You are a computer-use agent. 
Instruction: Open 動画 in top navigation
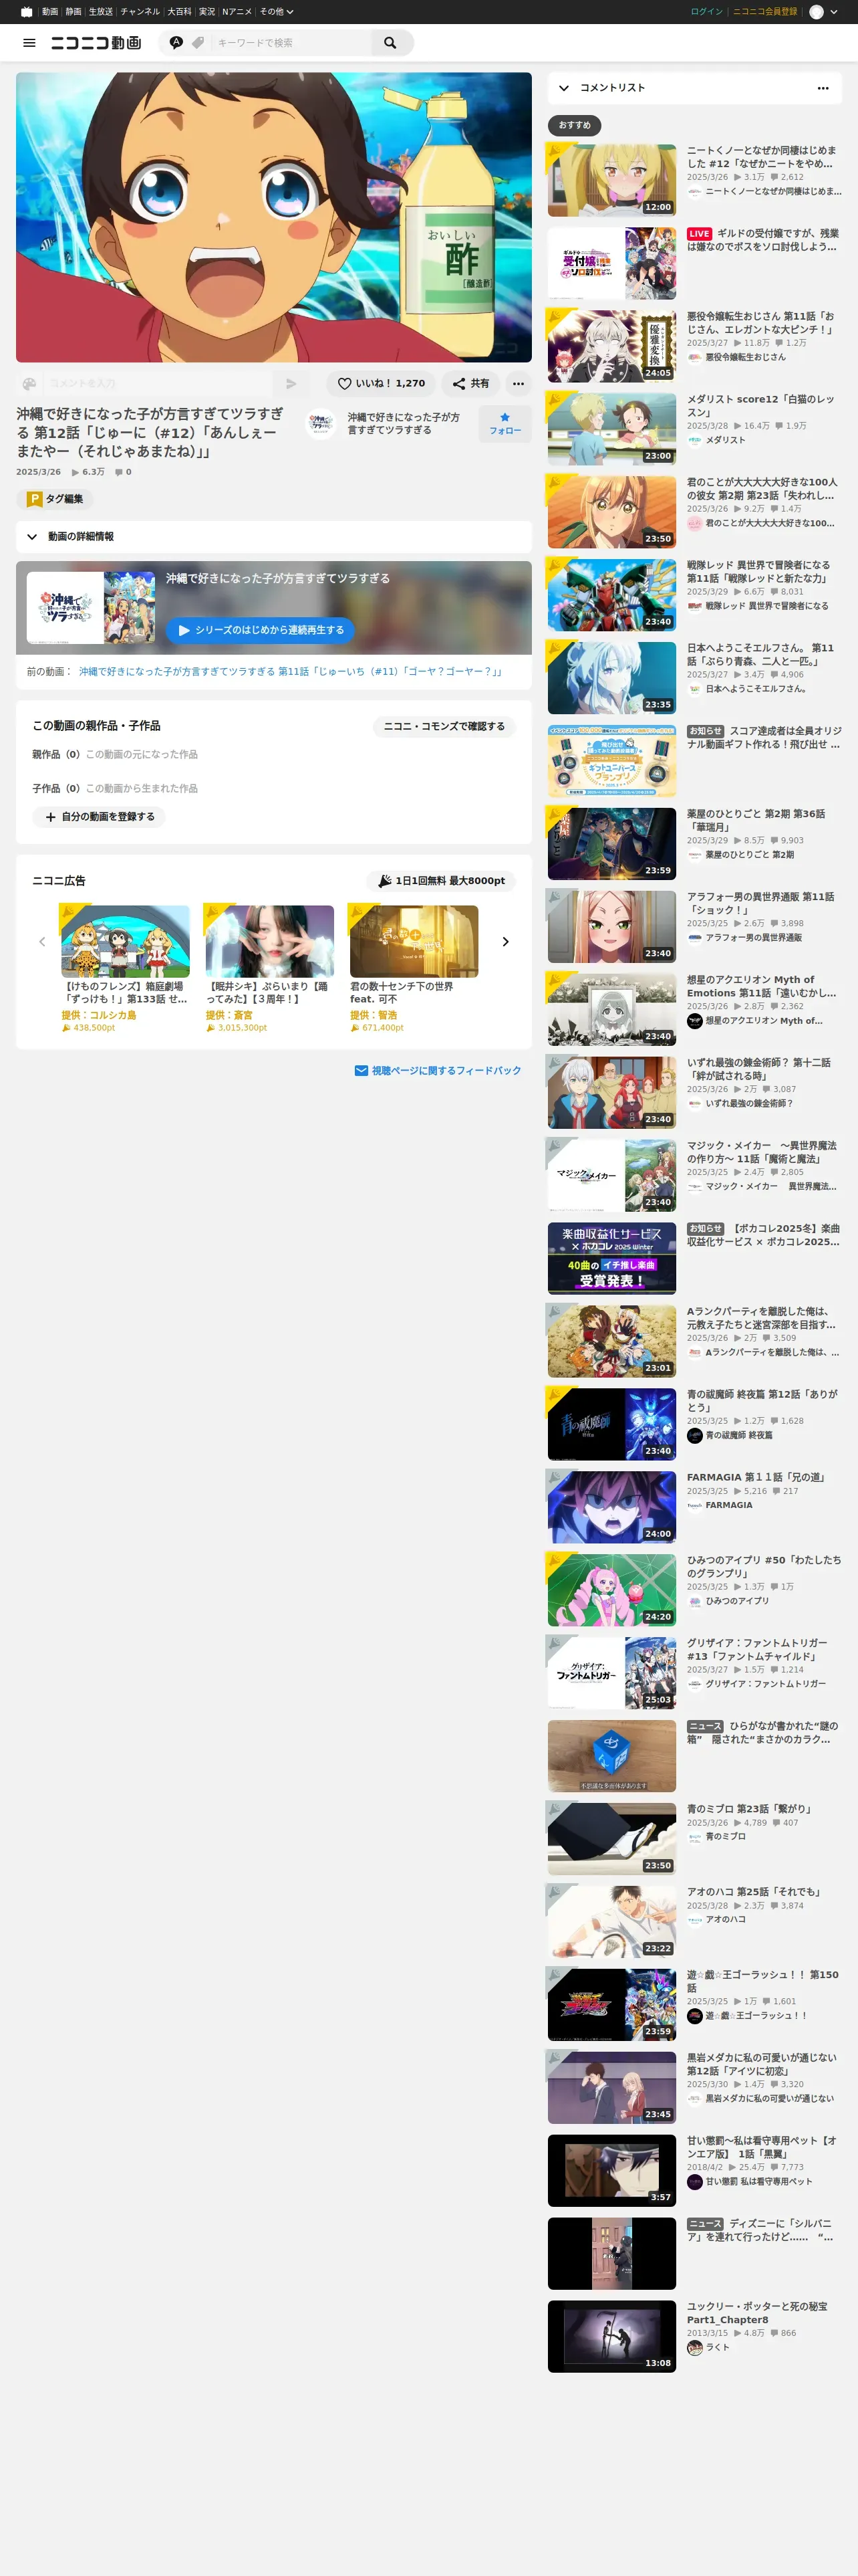point(50,12)
